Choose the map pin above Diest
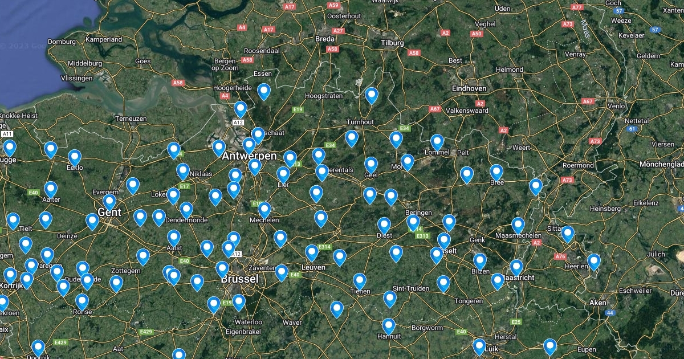Viewport: 684px width, 359px height. 384,225
